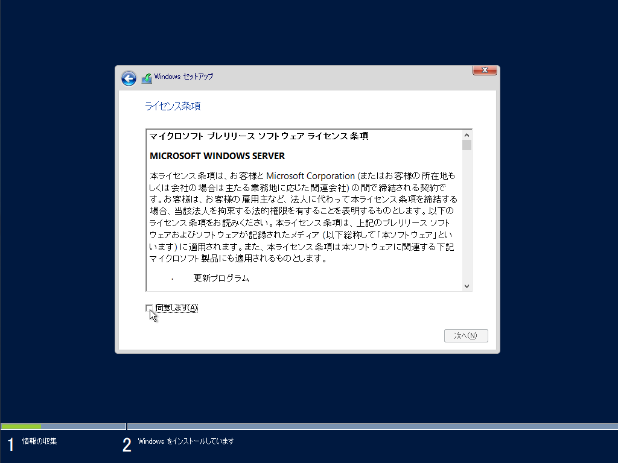
Task: Click the 次へ(N) button
Action: tap(466, 335)
